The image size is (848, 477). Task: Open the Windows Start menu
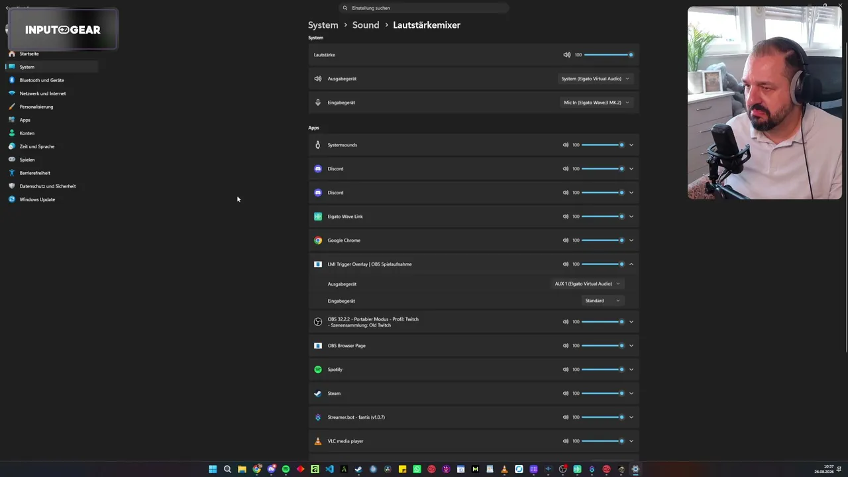[213, 469]
